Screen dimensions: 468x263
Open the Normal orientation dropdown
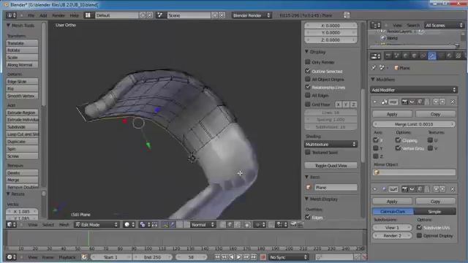203,224
